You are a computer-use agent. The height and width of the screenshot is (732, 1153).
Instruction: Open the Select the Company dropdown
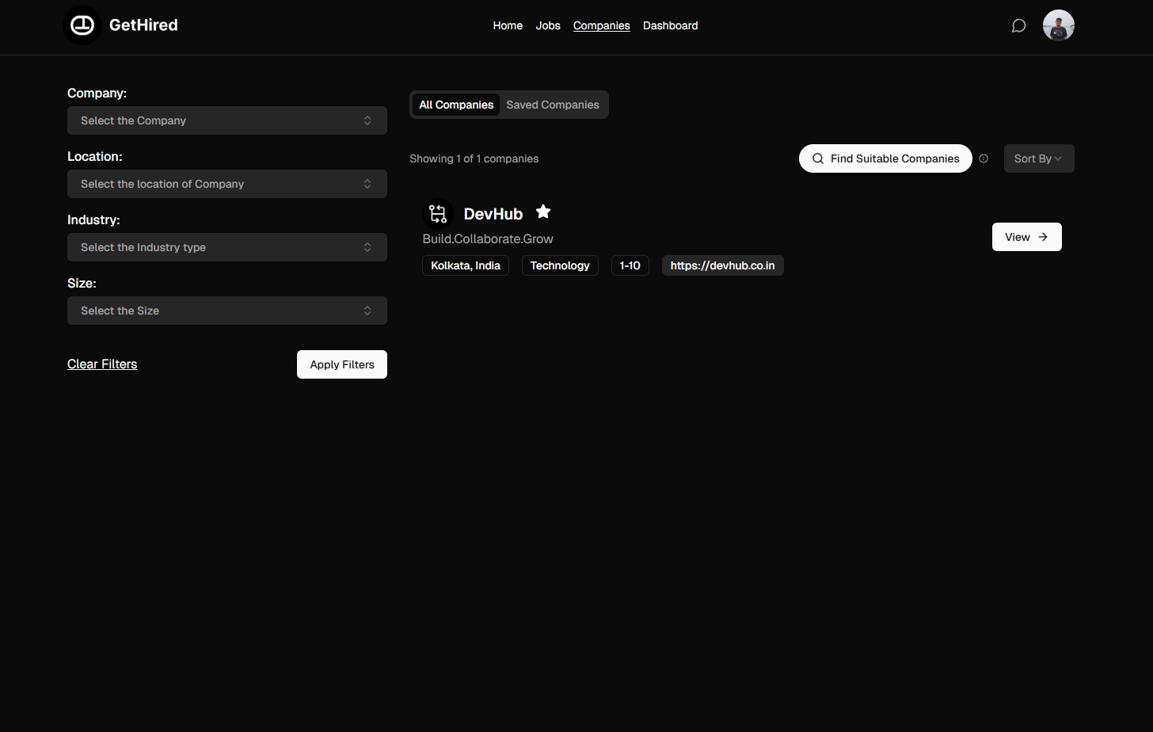[227, 120]
